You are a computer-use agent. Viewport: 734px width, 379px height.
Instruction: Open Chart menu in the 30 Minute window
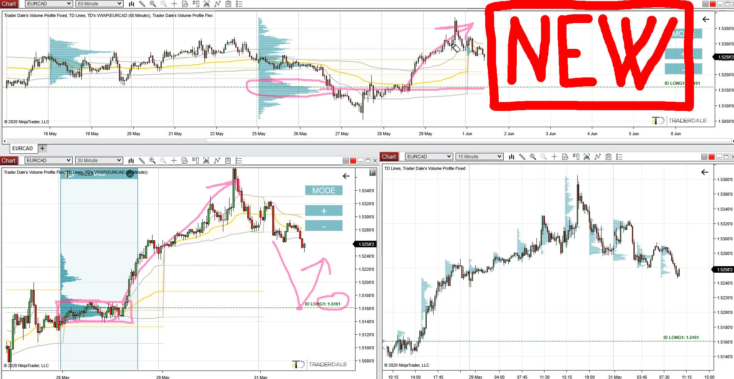coord(8,161)
